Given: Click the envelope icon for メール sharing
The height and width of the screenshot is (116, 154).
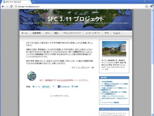Looking at the screenshot, I should pos(33,87).
